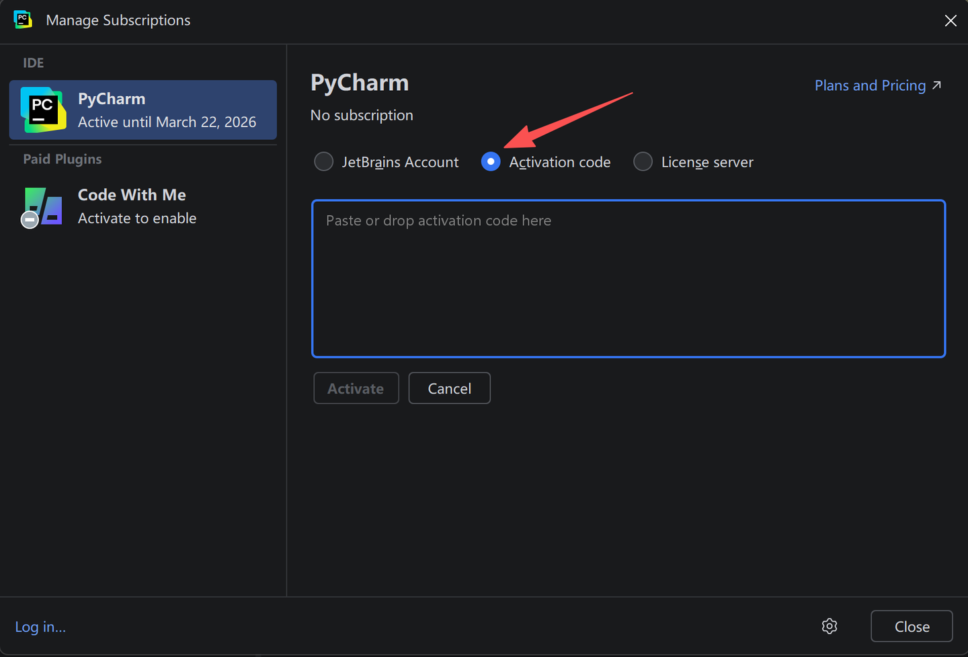Open subscription settings gear icon

(830, 626)
